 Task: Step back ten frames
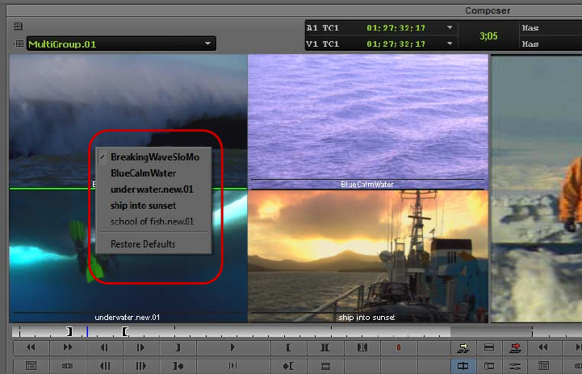[105, 366]
